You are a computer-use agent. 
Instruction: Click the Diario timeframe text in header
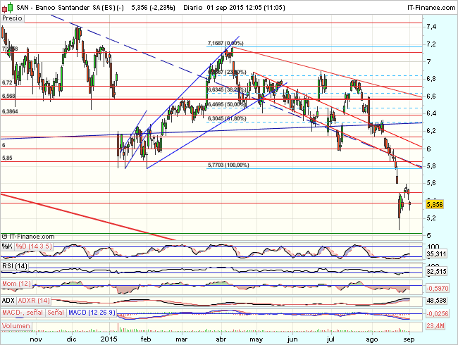click(x=193, y=8)
